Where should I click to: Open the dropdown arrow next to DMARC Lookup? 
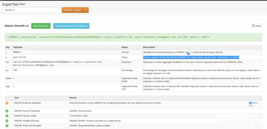click(x=86, y=10)
